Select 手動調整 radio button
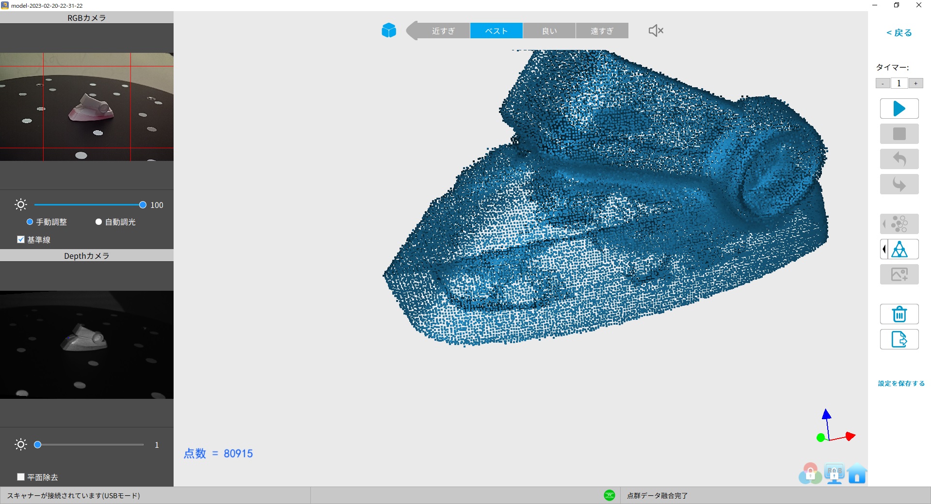Image resolution: width=931 pixels, height=504 pixels. pos(30,222)
